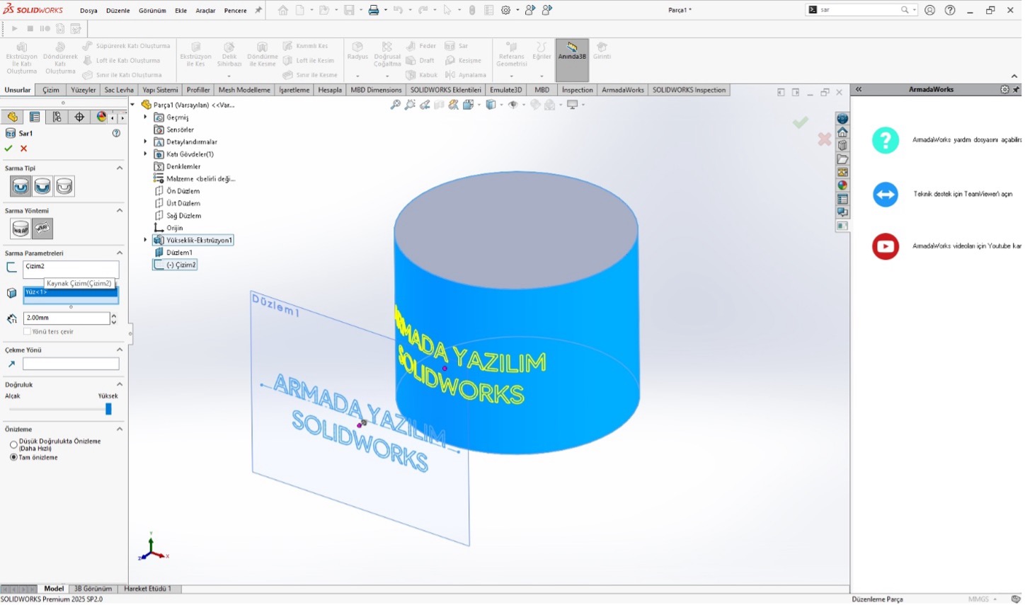
Task: Select the second Sarma Tipi wrap type option
Action: click(42, 187)
